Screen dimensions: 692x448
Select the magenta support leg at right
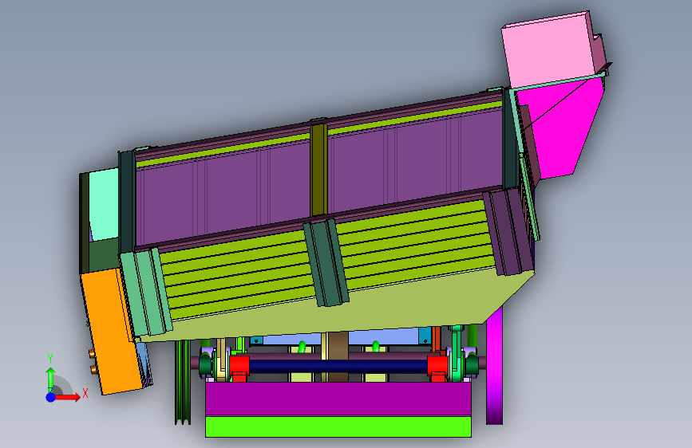pyautogui.click(x=494, y=366)
